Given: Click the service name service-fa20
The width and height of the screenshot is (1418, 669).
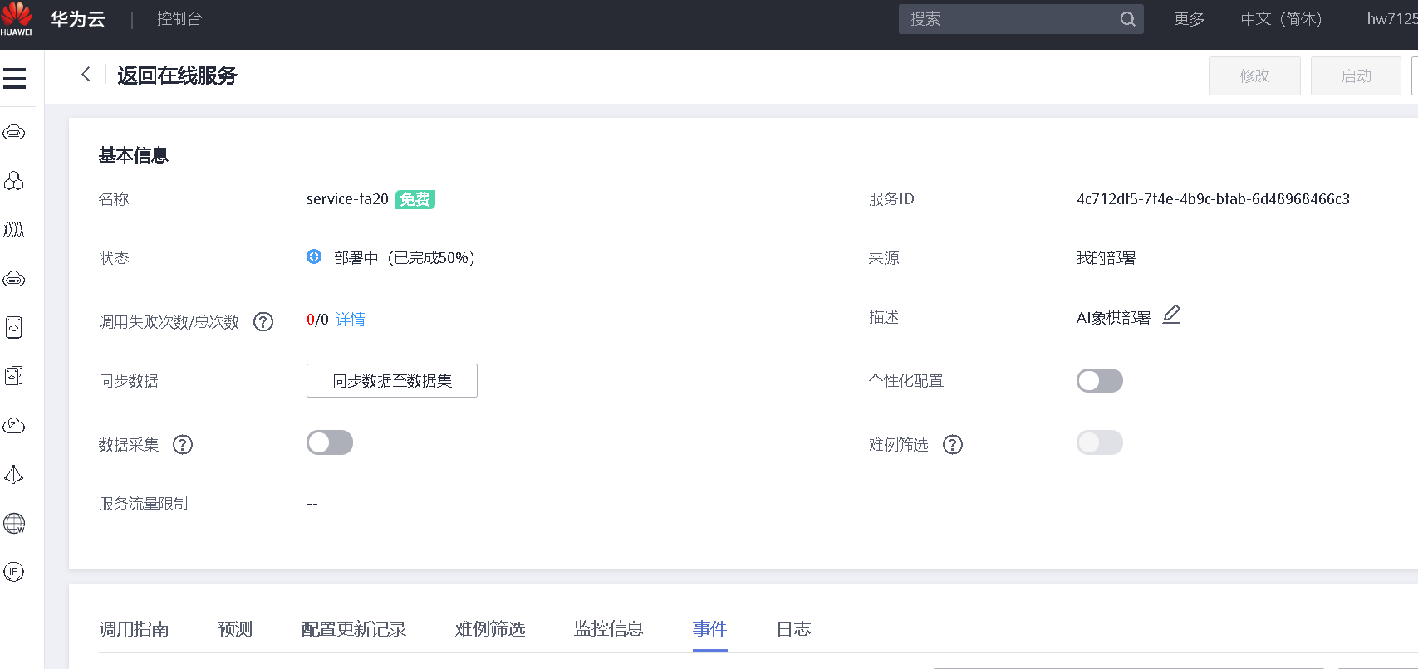Looking at the screenshot, I should point(347,199).
